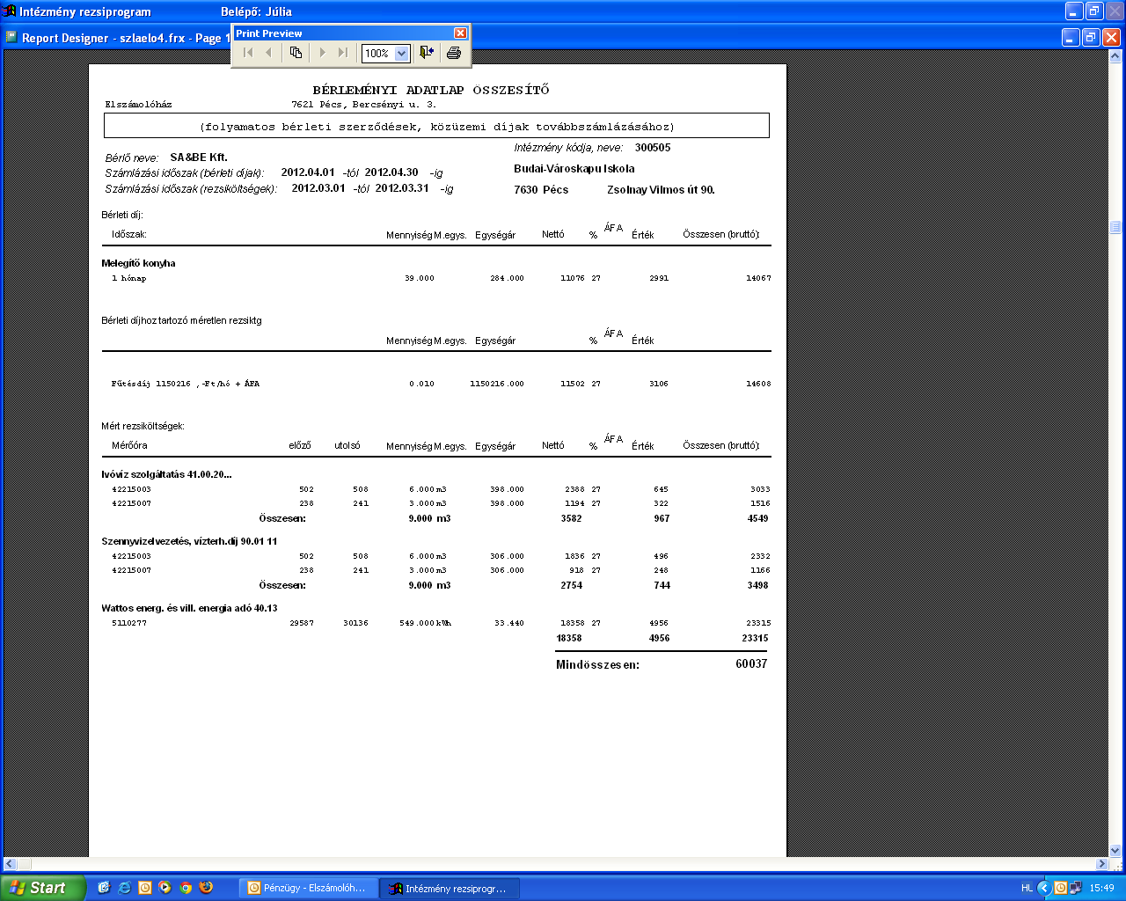1126x901 pixels.
Task: Launch Internet Explorer from quick launch
Action: tap(124, 888)
